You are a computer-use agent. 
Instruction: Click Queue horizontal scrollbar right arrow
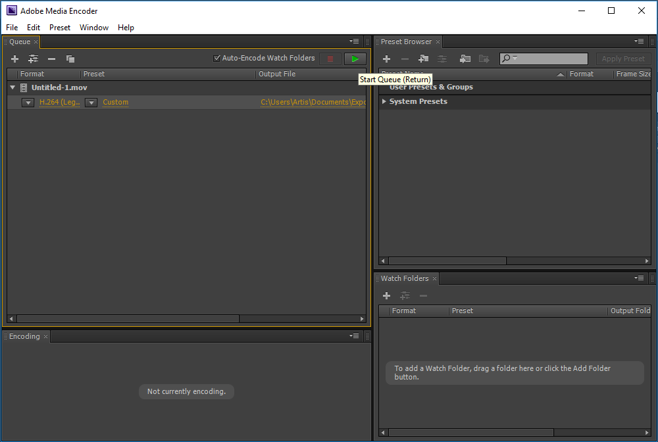362,319
